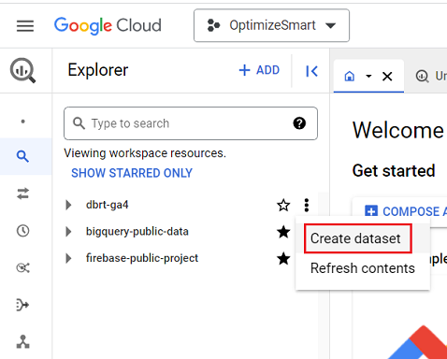Select Refresh contents from the menu
Screen dimensions: 447x359
click(363, 268)
